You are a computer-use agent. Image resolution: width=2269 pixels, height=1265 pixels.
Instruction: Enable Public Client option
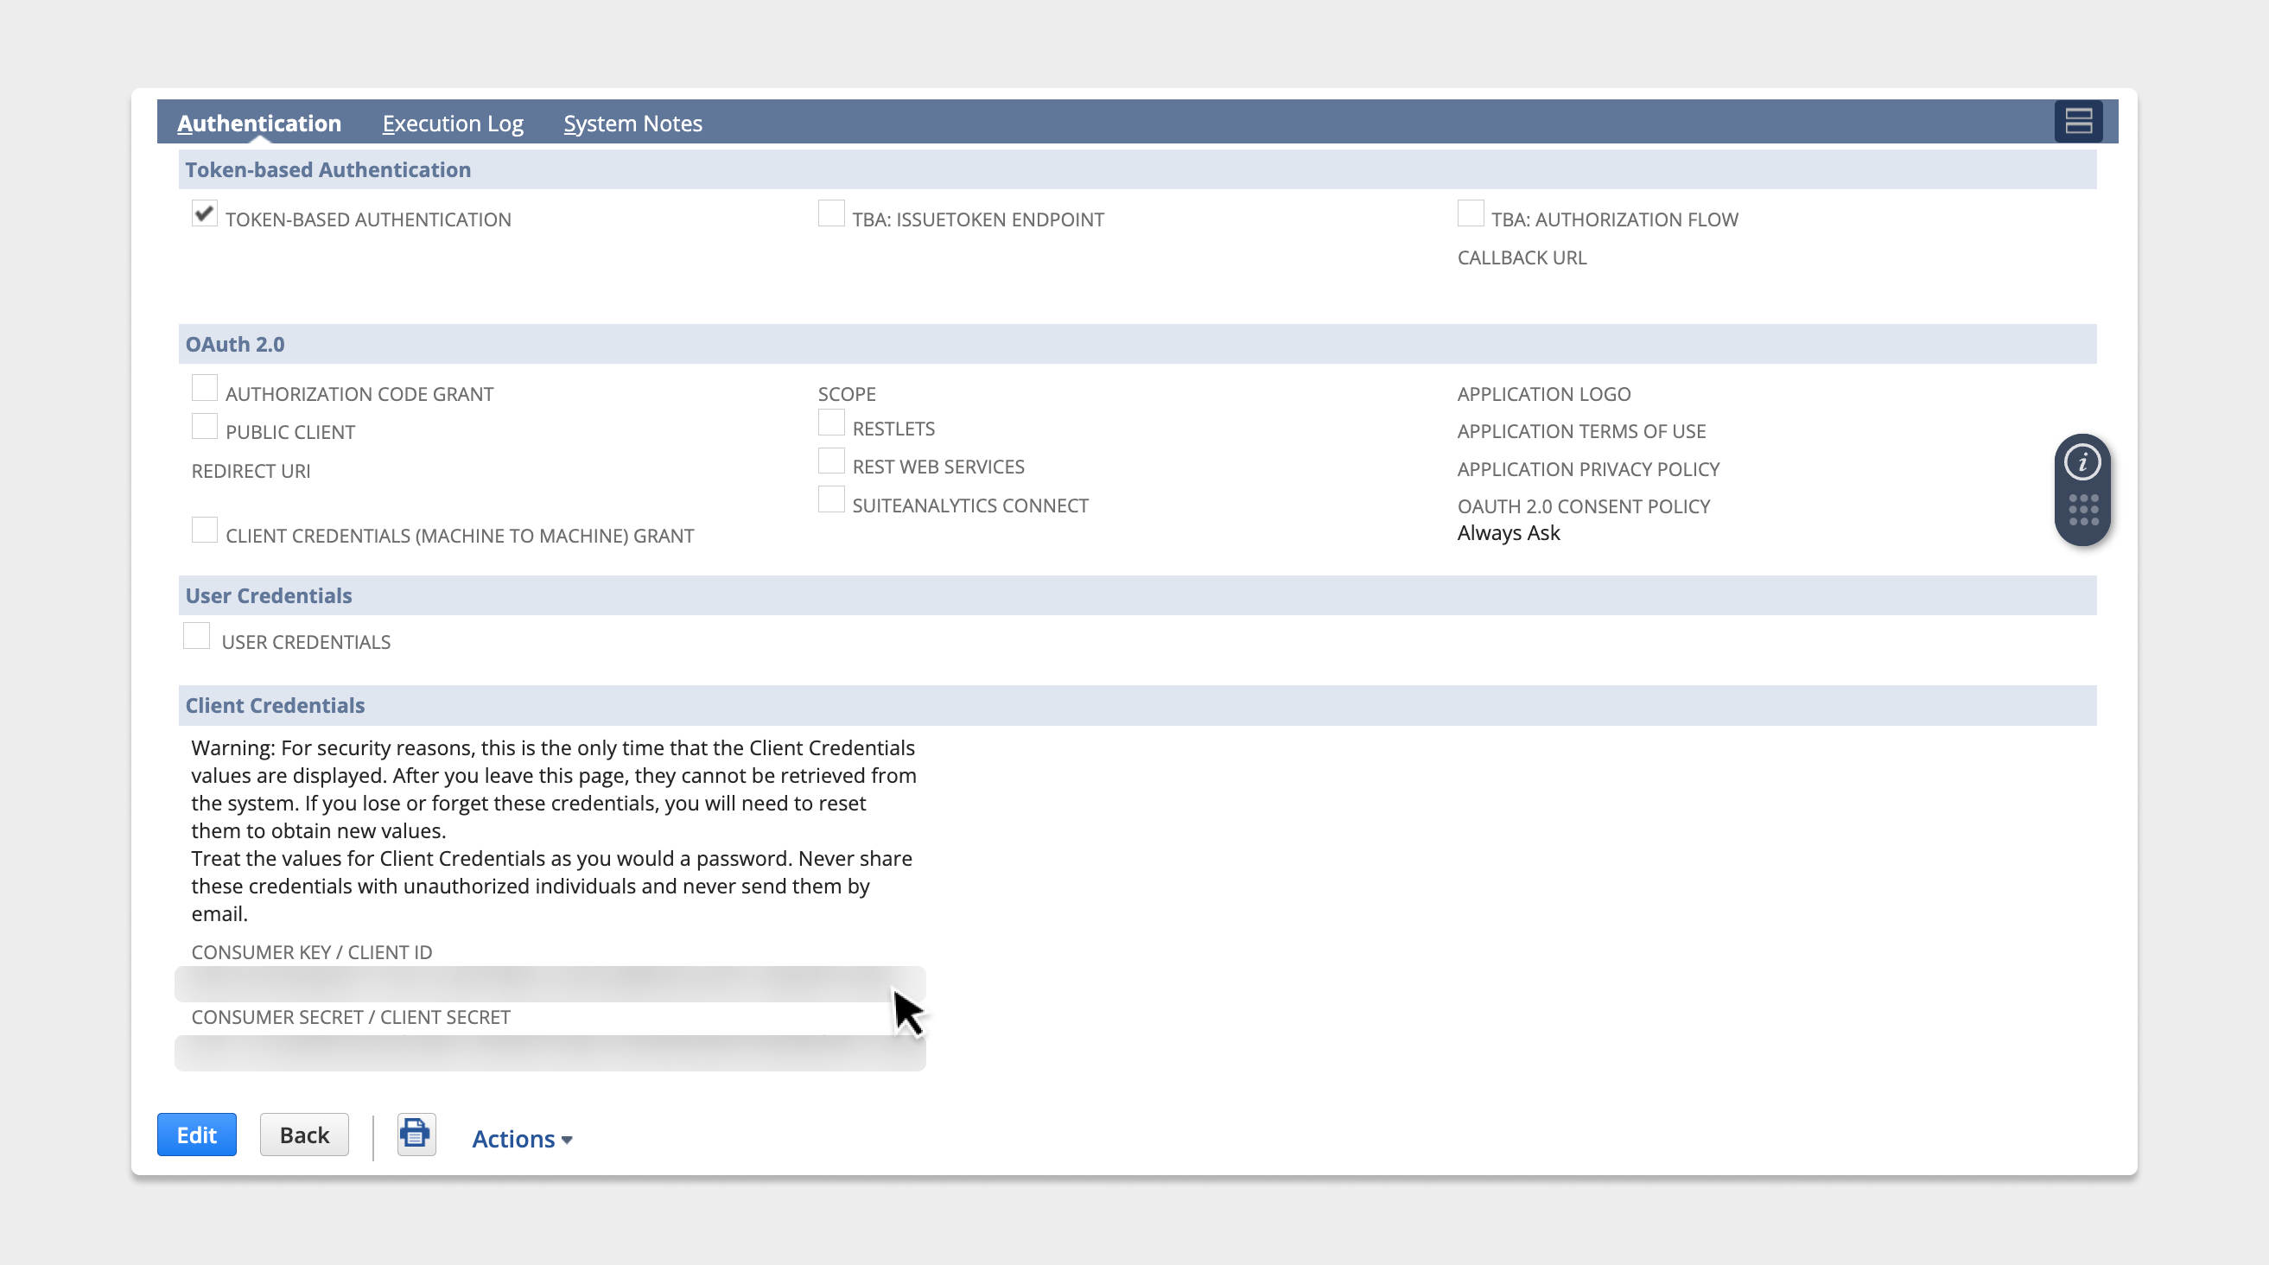coord(205,425)
